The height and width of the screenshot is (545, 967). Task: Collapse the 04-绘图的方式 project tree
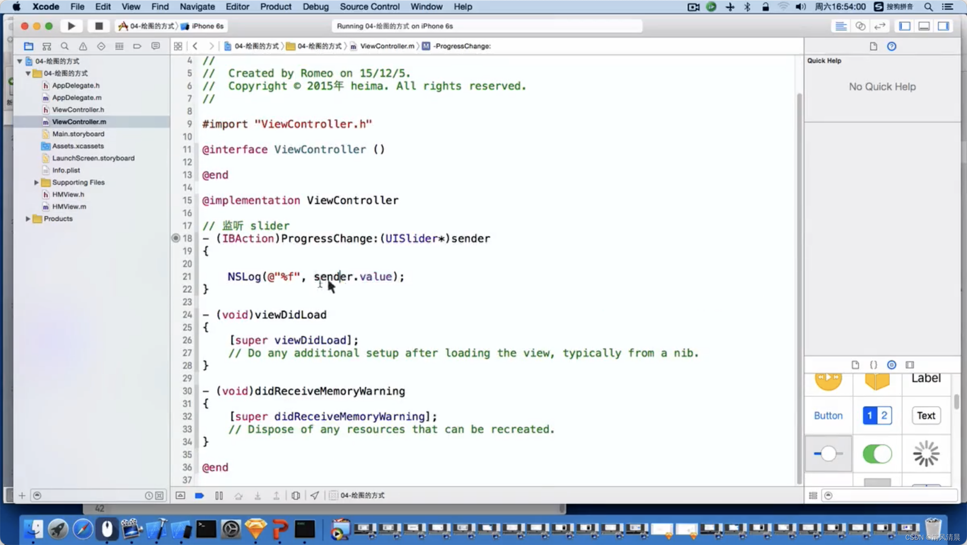[21, 60]
